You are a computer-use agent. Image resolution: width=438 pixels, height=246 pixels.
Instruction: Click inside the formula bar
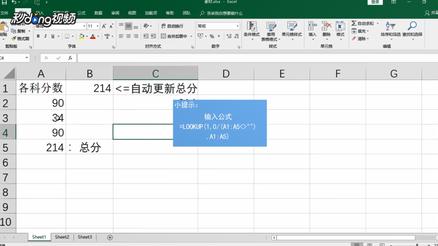tap(258, 58)
